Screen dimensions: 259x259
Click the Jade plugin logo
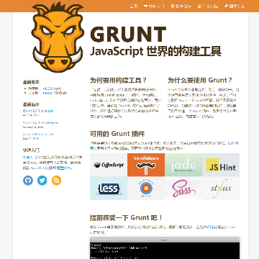click(183, 165)
